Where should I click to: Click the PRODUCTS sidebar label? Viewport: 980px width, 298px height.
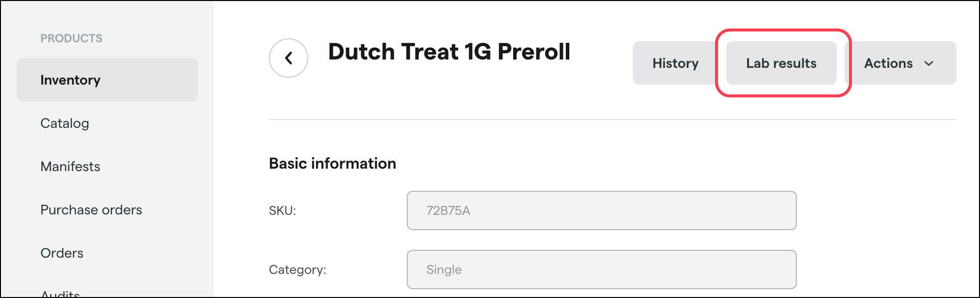click(72, 38)
